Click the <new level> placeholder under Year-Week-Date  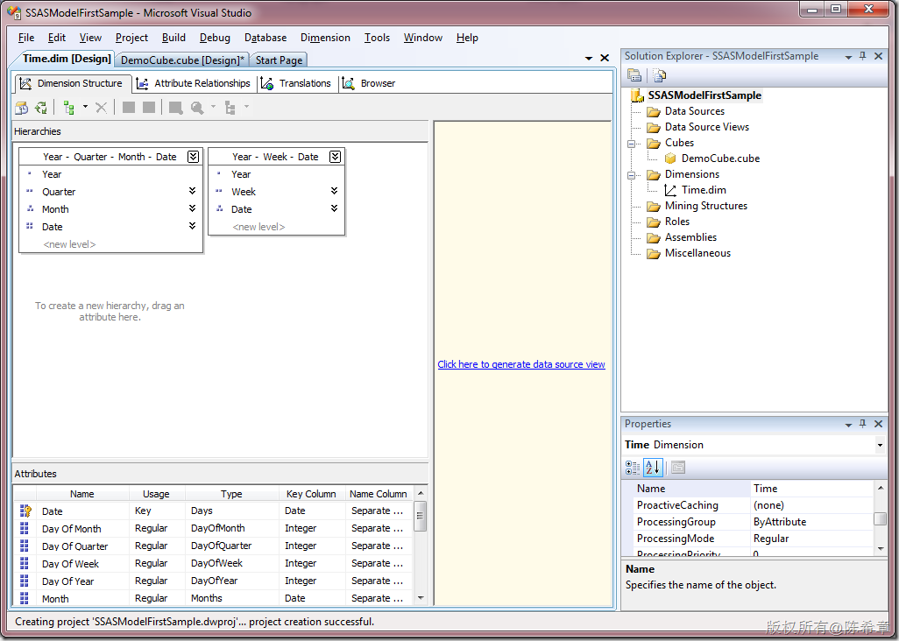(258, 227)
